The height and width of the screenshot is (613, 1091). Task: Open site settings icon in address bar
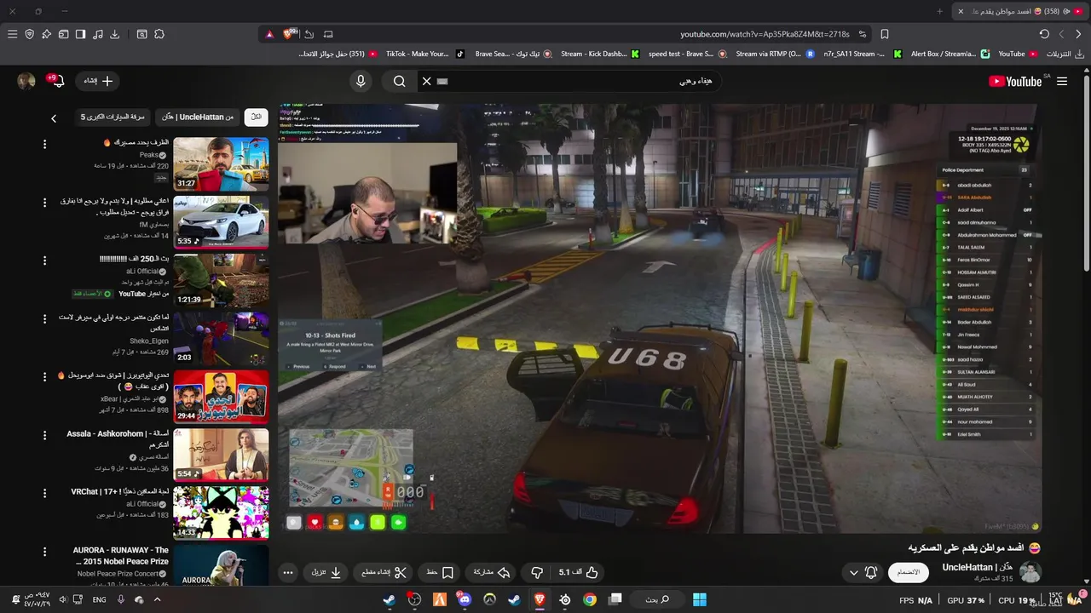[x=863, y=34]
